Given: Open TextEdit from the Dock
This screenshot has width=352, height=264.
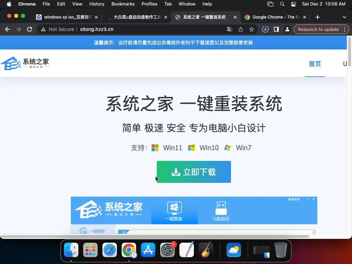Looking at the screenshot, I should coord(187,250).
